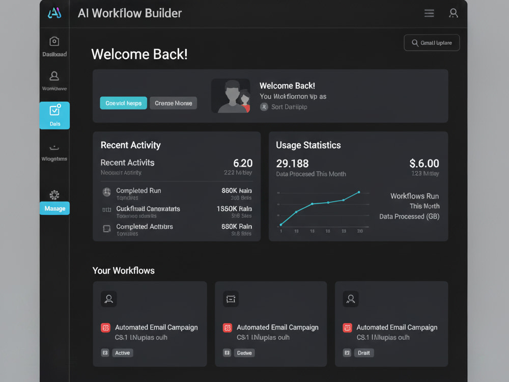Click the small avatar icon beside Sort Dariipip
This screenshot has height=382, width=509.
point(264,107)
